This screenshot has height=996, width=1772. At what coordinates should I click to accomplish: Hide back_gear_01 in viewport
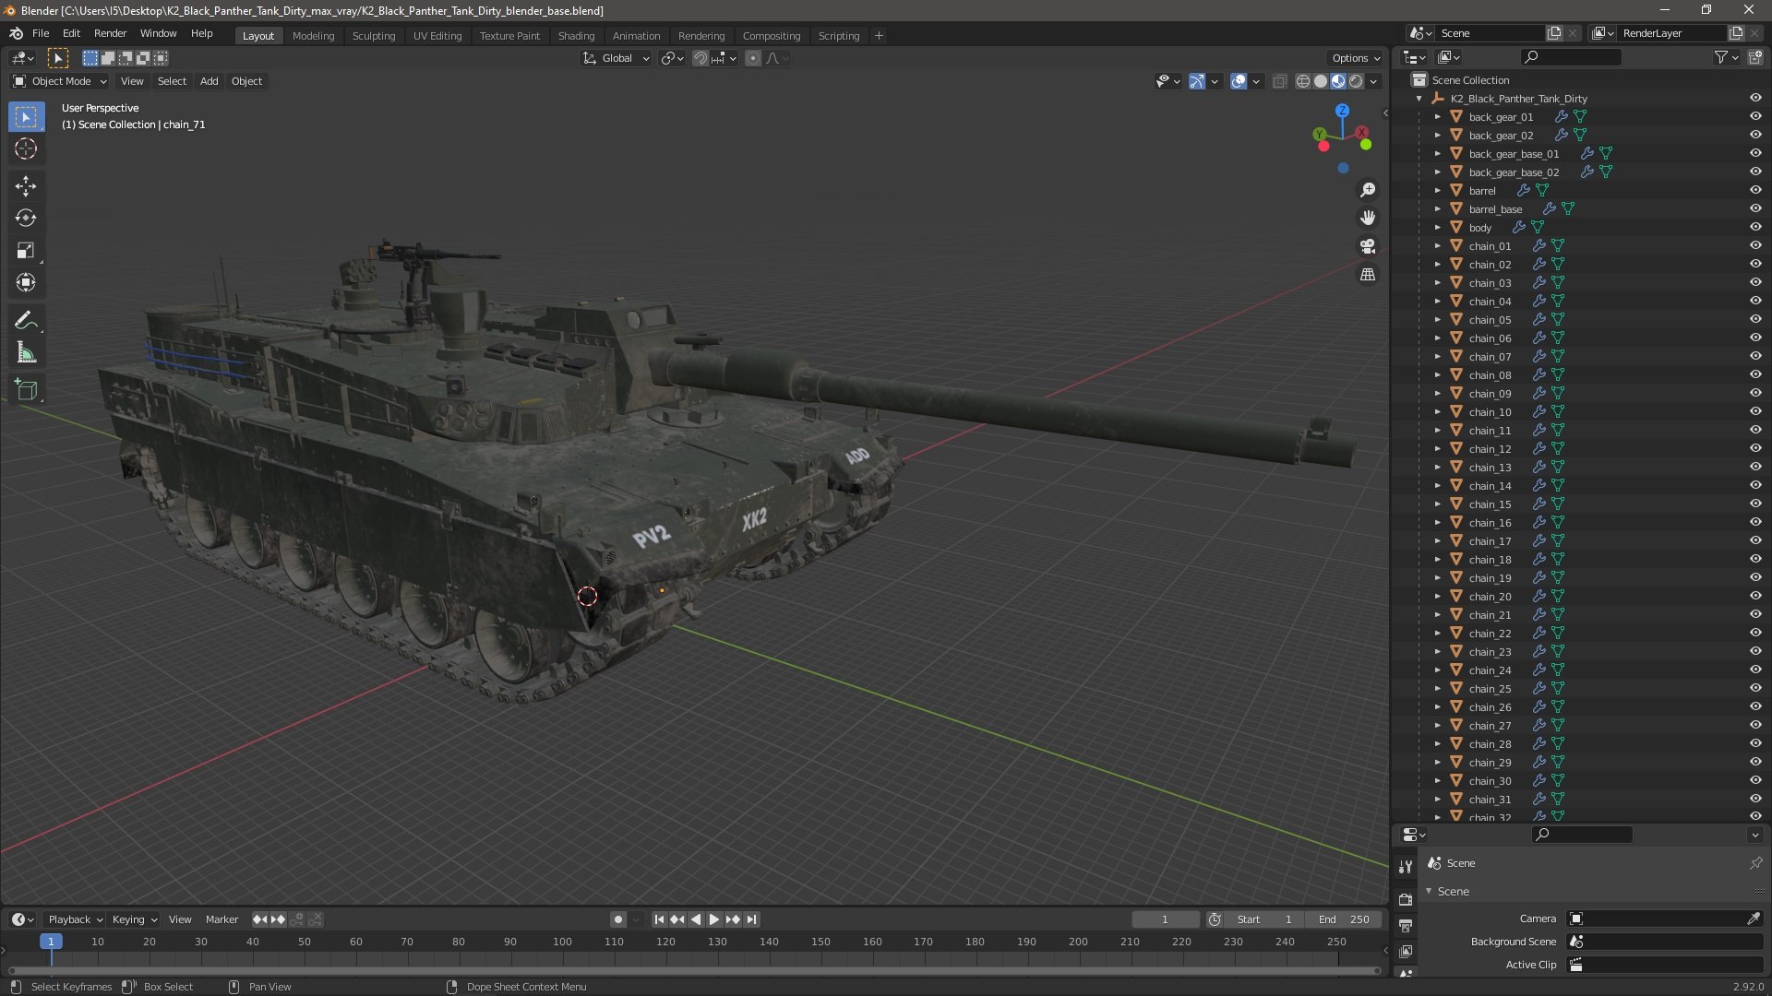(1755, 117)
